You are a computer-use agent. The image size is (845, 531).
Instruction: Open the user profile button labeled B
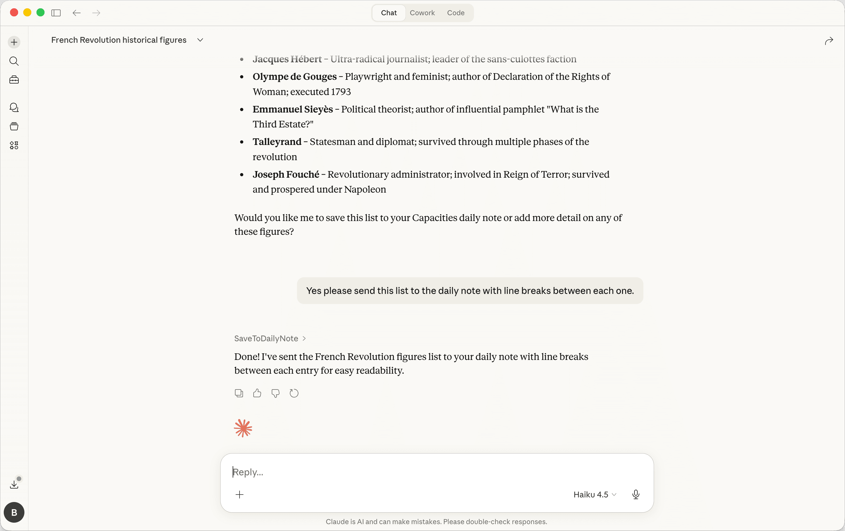(x=14, y=512)
